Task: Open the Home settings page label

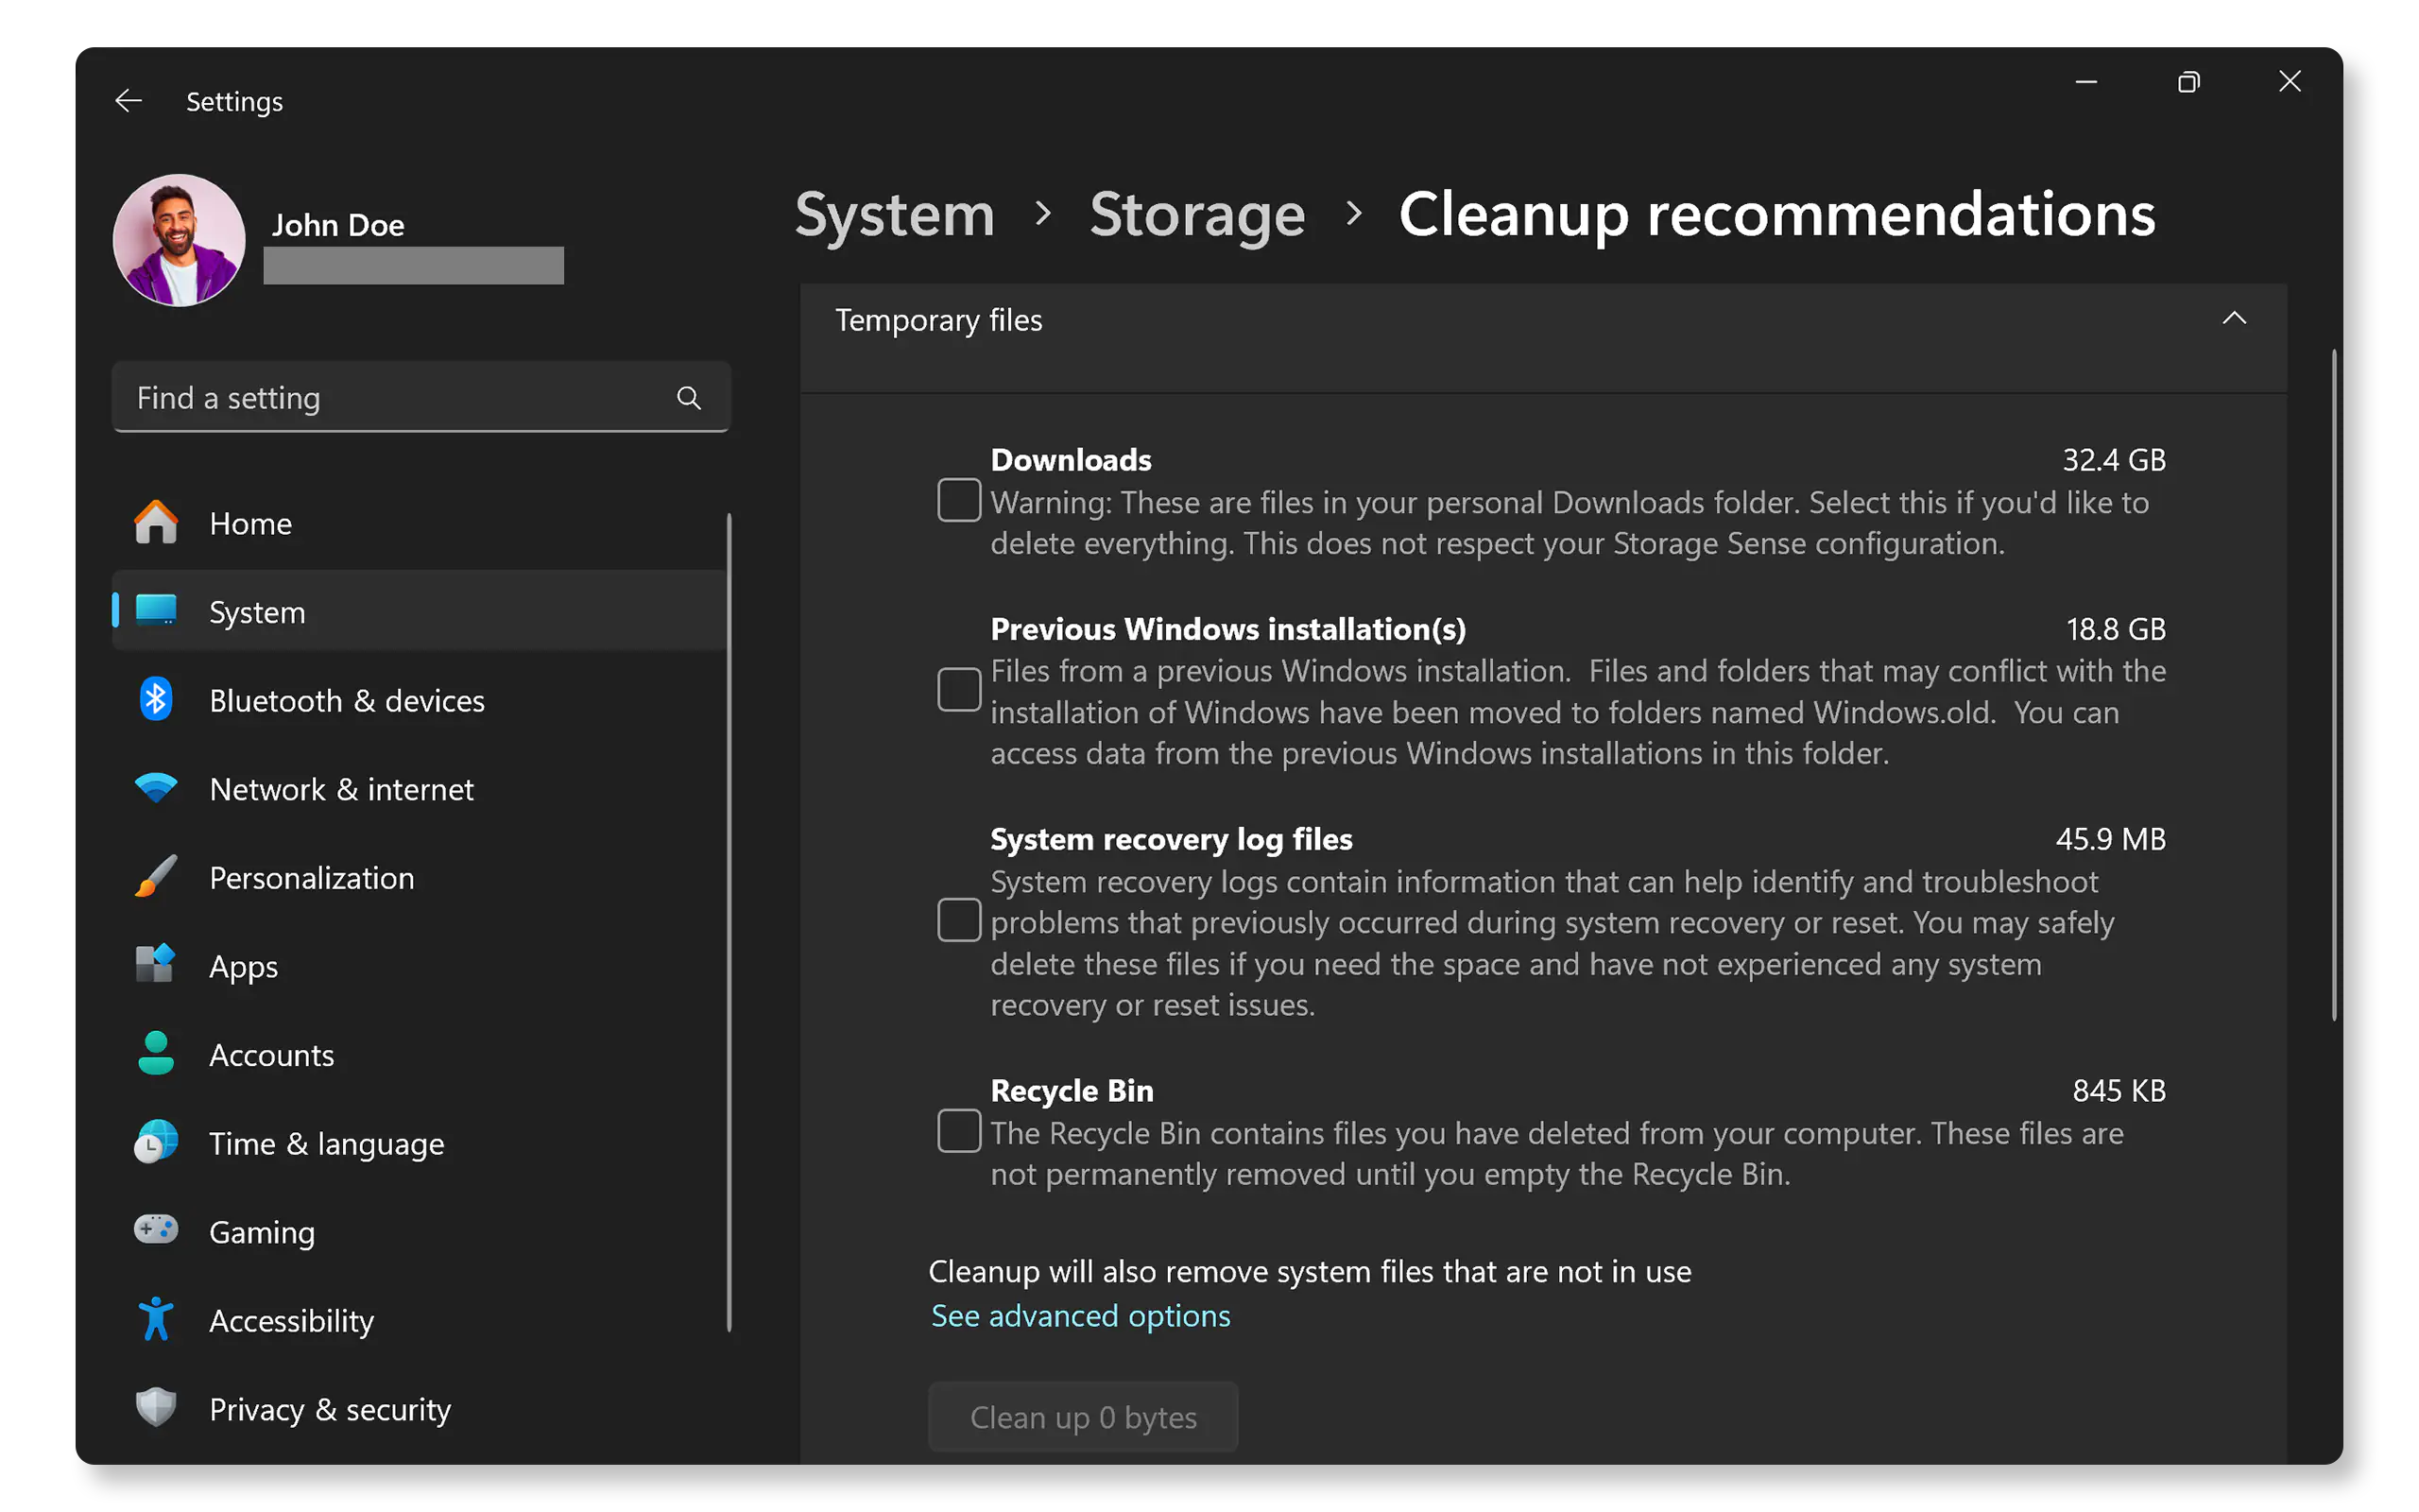Action: (x=251, y=523)
